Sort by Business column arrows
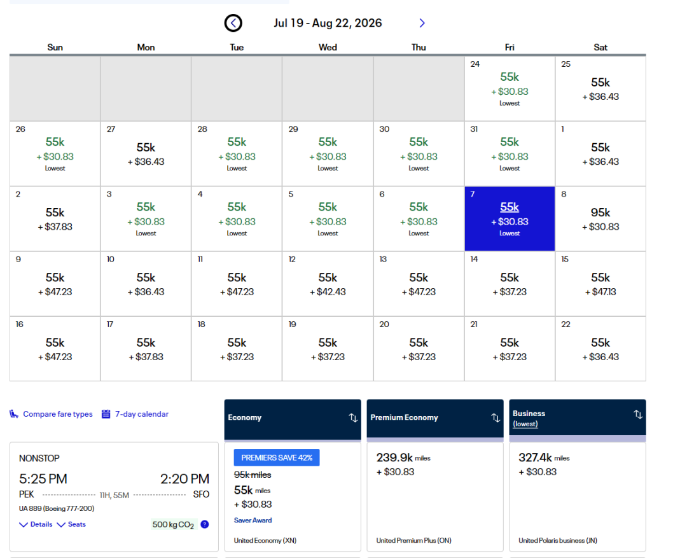 click(637, 414)
